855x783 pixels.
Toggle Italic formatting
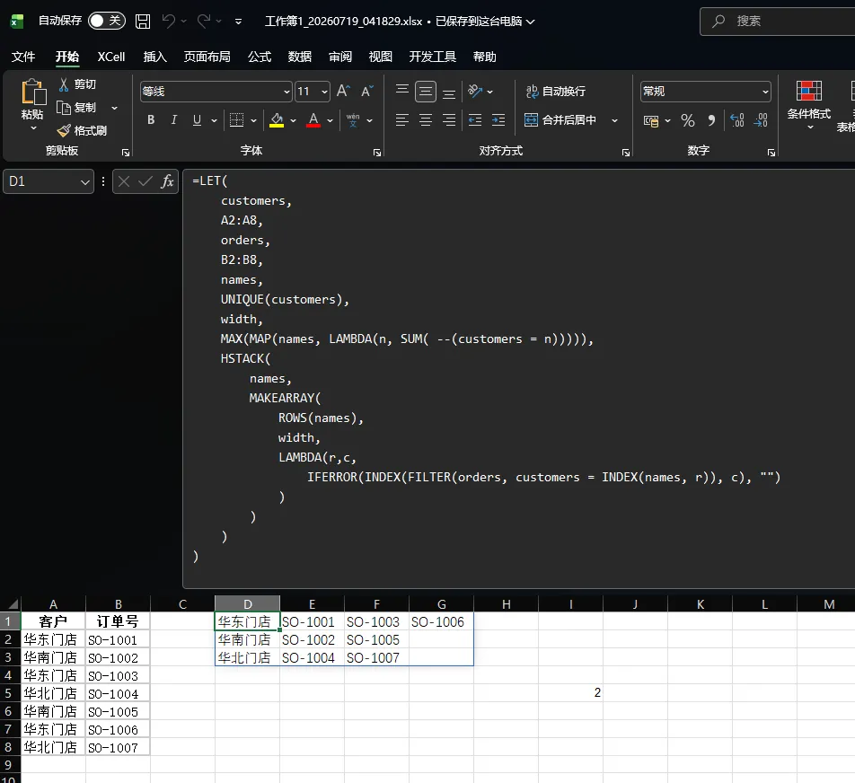(x=174, y=120)
